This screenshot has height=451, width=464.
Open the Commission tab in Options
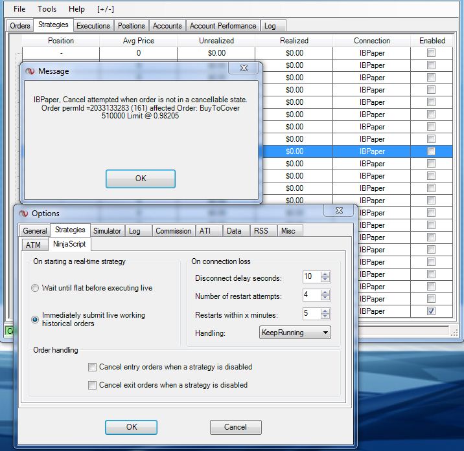click(174, 231)
